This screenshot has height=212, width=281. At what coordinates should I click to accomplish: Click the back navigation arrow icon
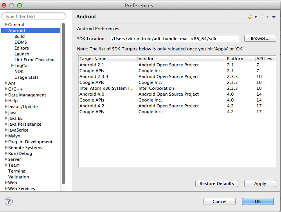tap(250, 17)
